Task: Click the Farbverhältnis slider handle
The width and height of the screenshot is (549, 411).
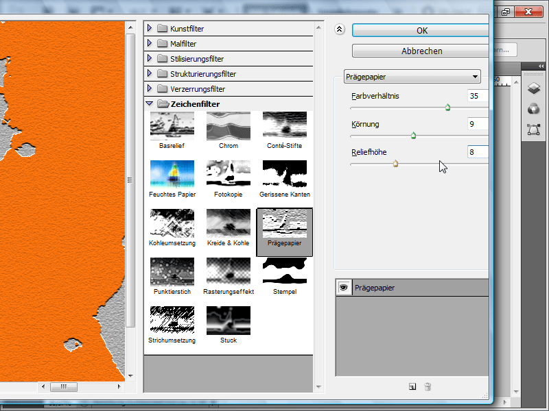Action: coord(447,108)
